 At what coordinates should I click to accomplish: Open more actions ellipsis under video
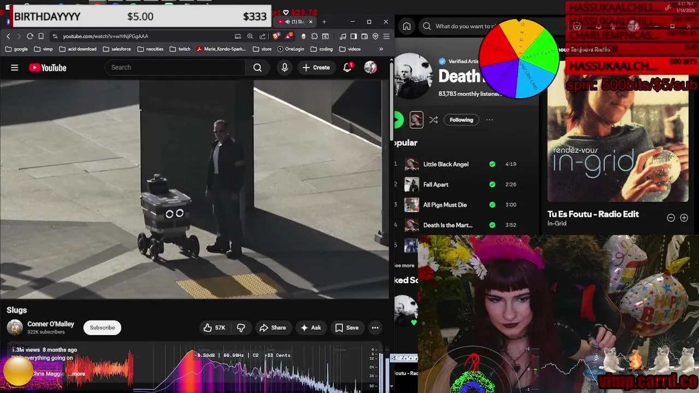375,327
